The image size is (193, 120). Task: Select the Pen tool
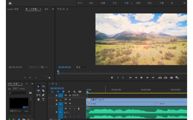(43, 95)
